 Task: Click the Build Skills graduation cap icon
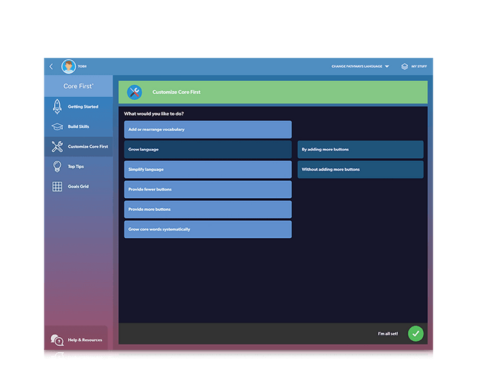click(x=57, y=127)
